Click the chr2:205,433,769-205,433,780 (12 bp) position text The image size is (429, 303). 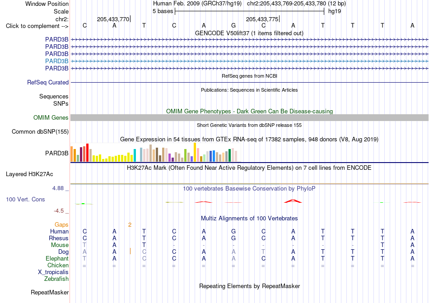[296, 4]
